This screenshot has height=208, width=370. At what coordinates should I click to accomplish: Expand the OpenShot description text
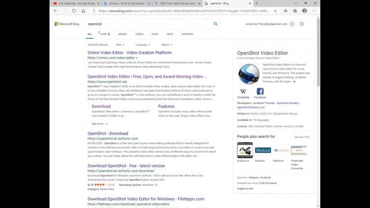pos(294,81)
